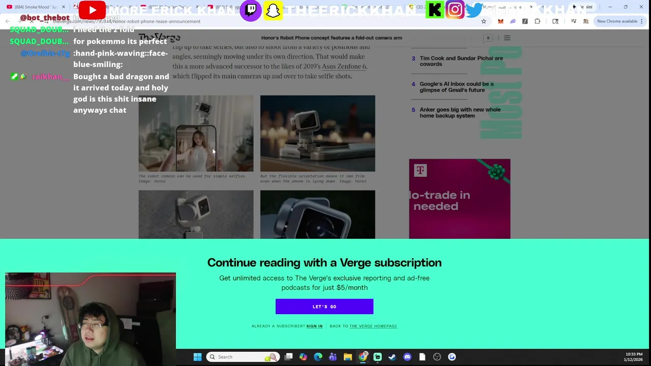Image resolution: width=651 pixels, height=366 pixels.
Task: Open the taskbar clock showing 10:33 PM
Action: 634,357
